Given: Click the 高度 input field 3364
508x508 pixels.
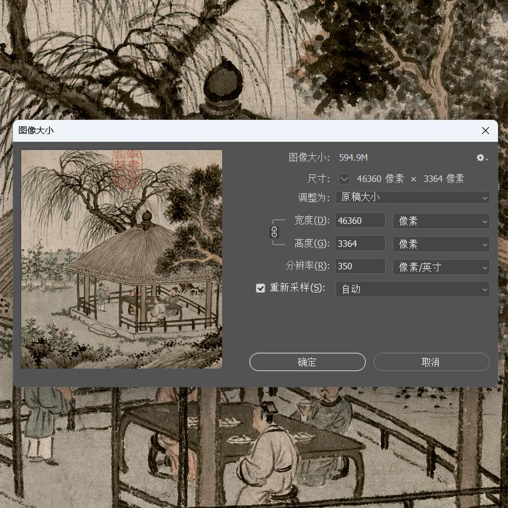Looking at the screenshot, I should (360, 243).
